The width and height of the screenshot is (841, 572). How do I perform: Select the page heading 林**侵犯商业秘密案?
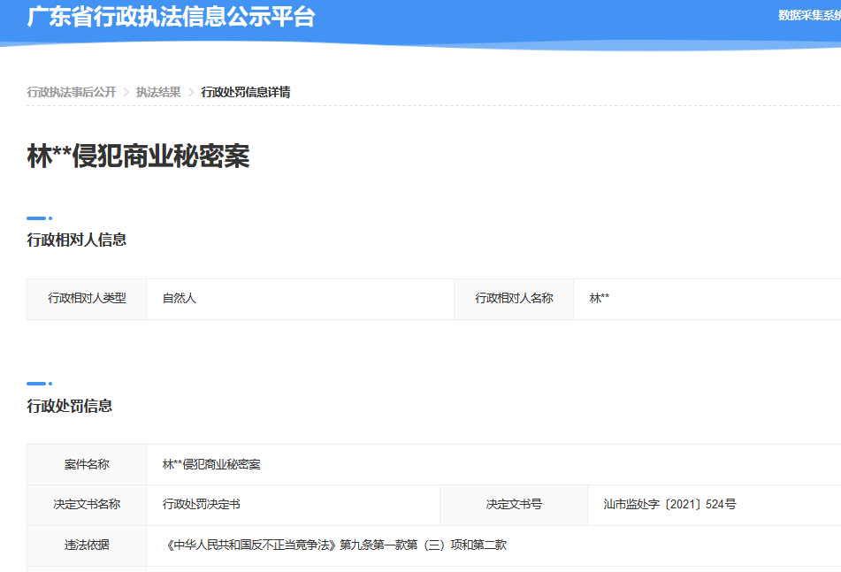click(x=138, y=156)
